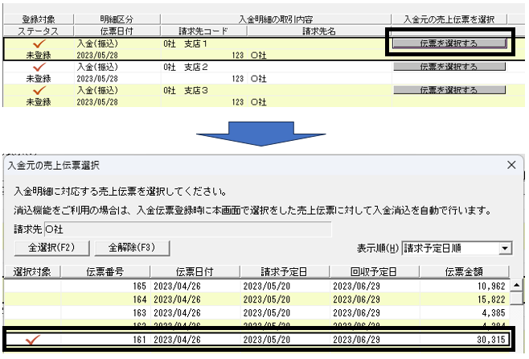Click the amount 30,315 cell
The image size is (529, 359).
click(464, 340)
